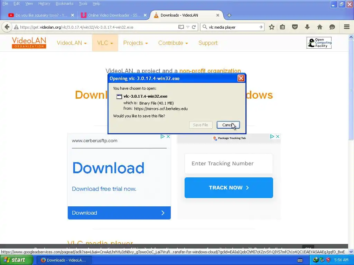Click the TRACK NOW button
Image resolution: width=354 pixels, height=265 pixels.
point(229,188)
